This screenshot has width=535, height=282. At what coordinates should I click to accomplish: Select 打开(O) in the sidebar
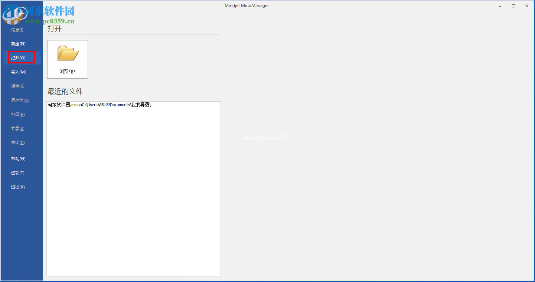point(18,58)
